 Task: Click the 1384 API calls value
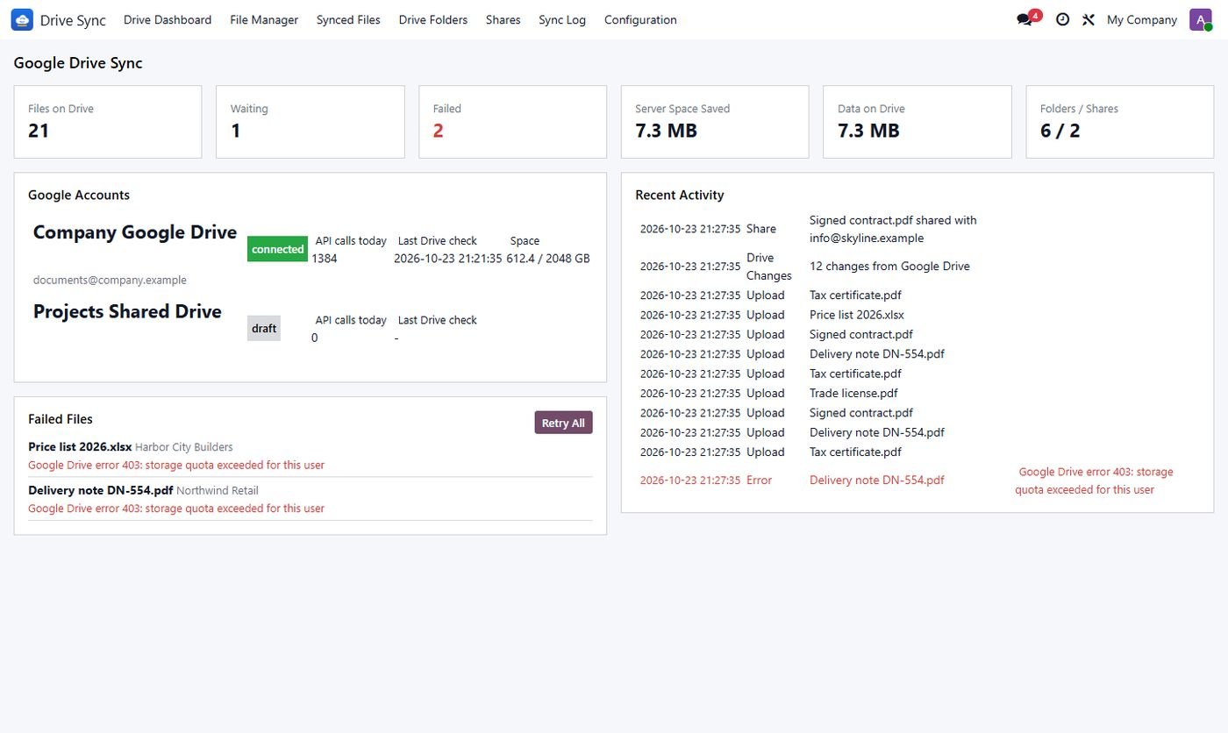(325, 259)
